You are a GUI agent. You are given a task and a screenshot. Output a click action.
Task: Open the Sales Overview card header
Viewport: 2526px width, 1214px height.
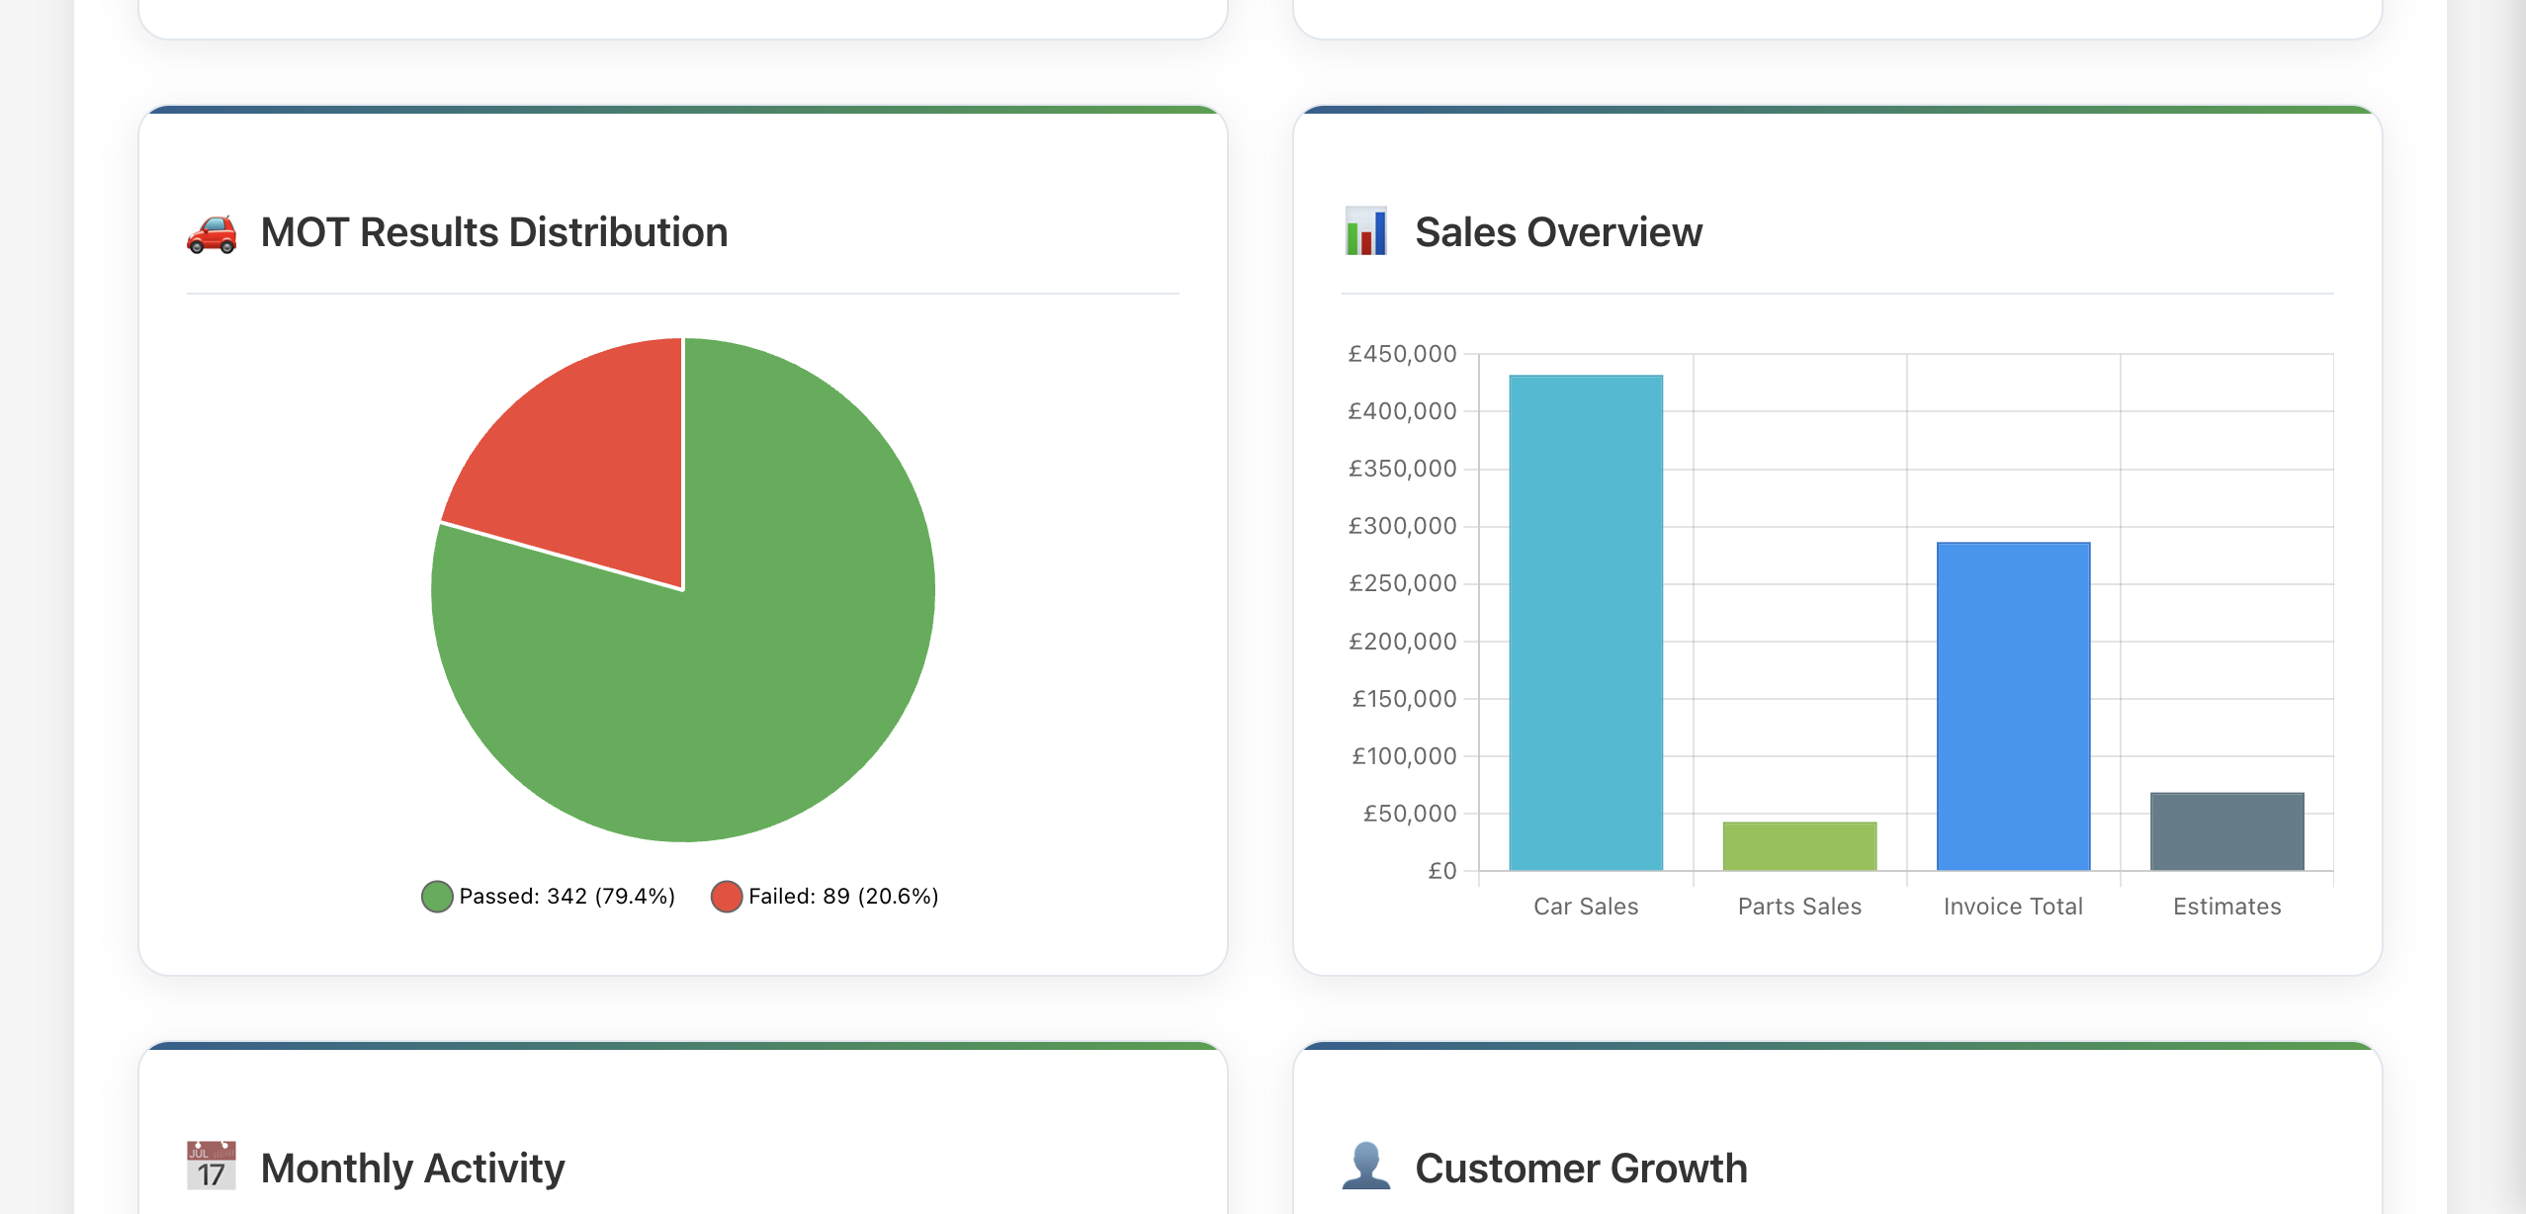coord(1558,230)
